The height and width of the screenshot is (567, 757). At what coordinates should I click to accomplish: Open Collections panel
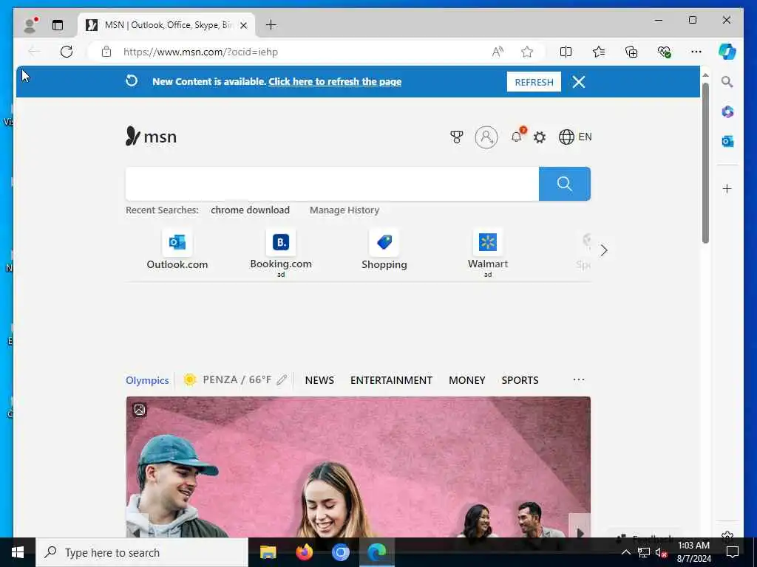pos(631,52)
